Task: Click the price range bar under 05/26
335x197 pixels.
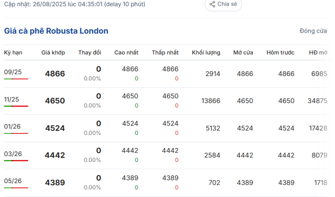Action: click(16, 187)
